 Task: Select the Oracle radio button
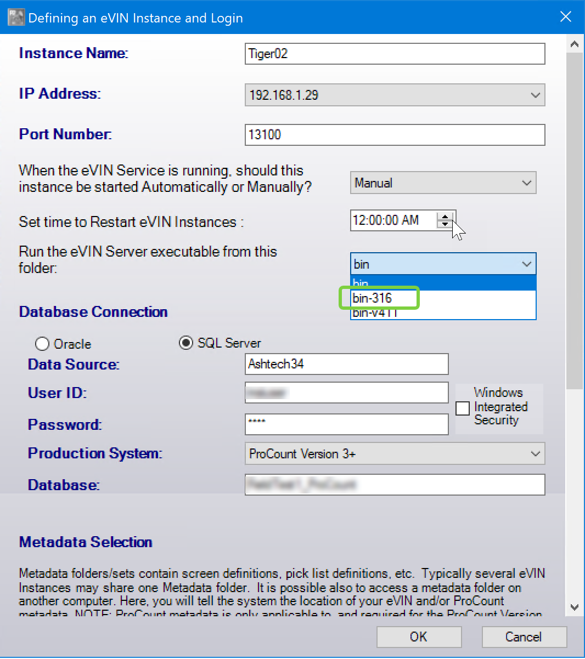tap(42, 344)
